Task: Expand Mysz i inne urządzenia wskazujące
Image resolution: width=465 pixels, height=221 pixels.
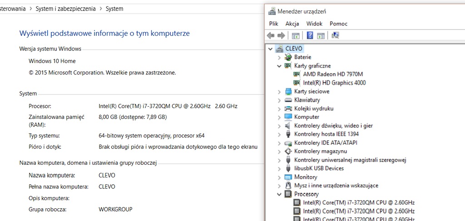Action: click(279, 186)
